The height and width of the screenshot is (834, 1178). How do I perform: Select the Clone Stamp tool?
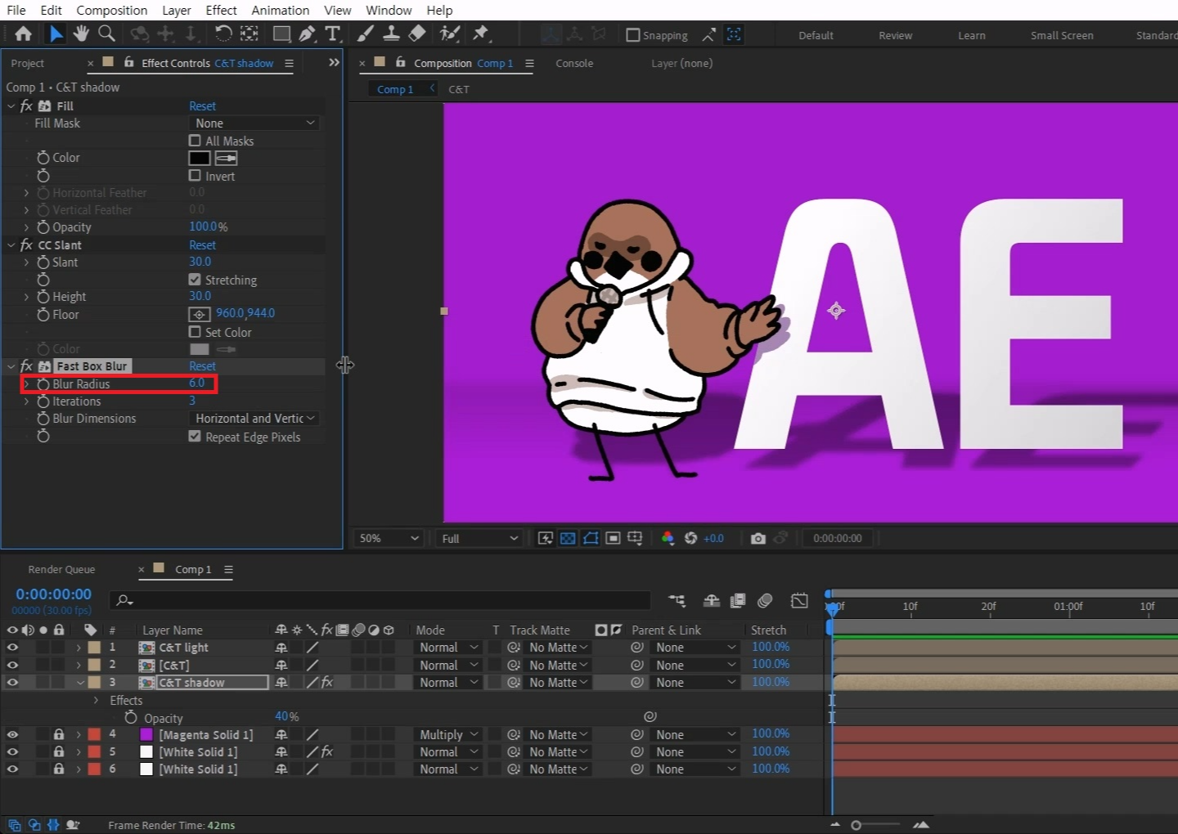click(392, 34)
